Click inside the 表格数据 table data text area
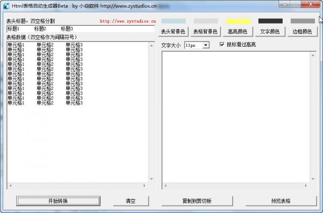 click(78, 112)
